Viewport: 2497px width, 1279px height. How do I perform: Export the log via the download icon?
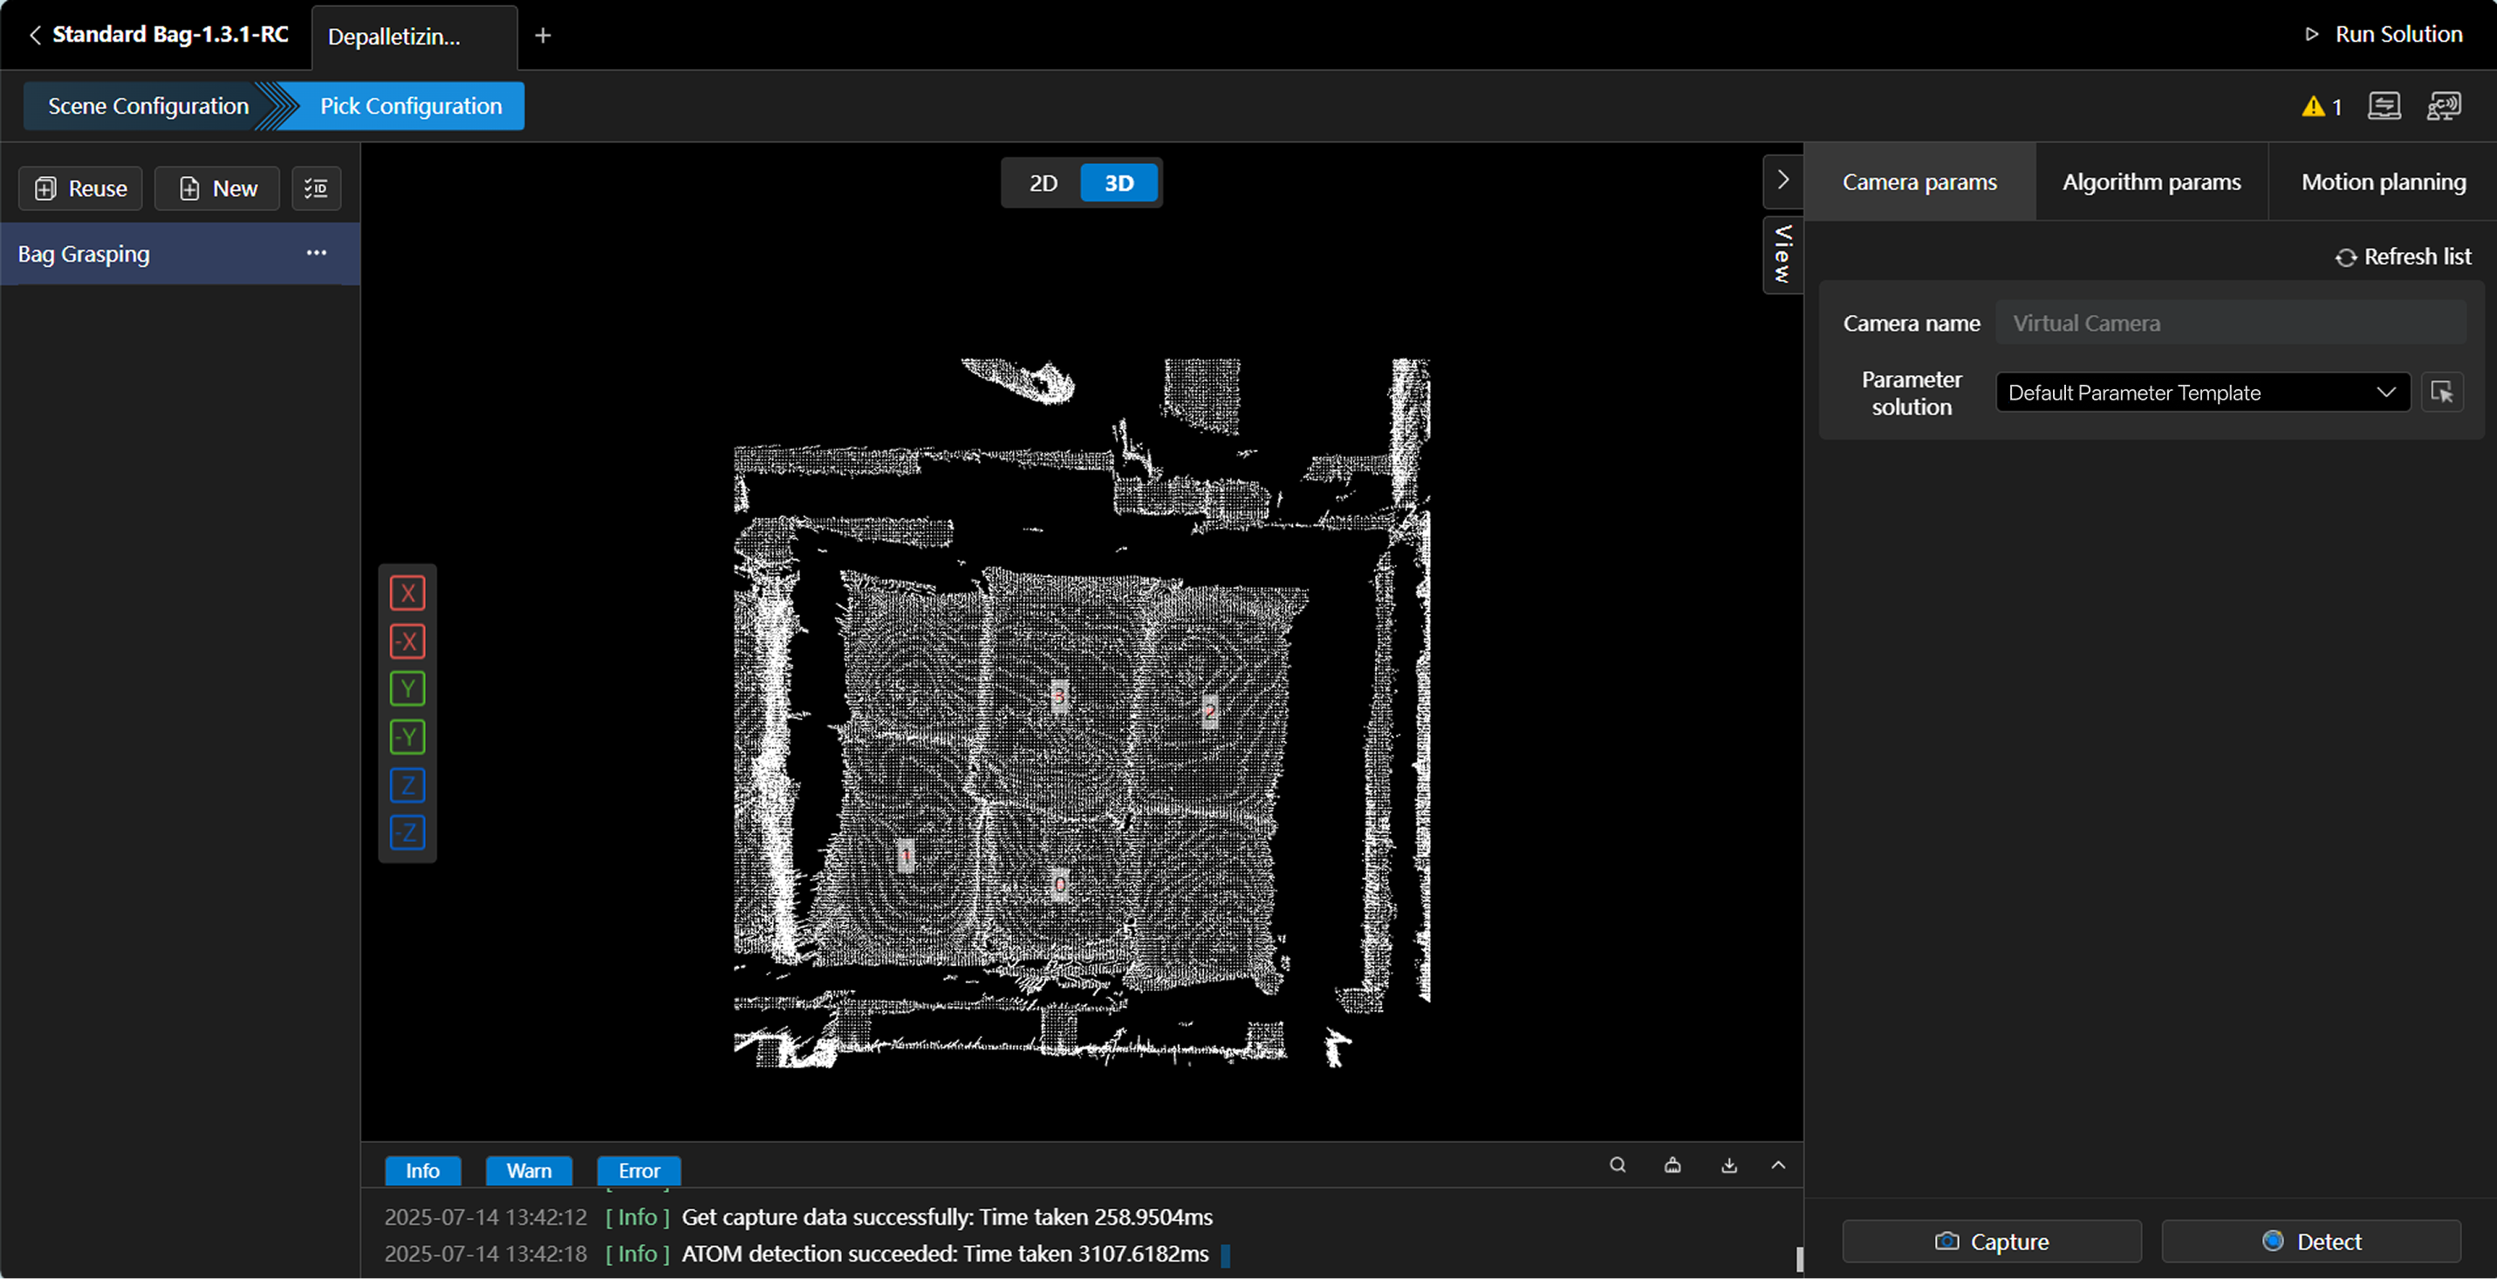[x=1728, y=1165]
